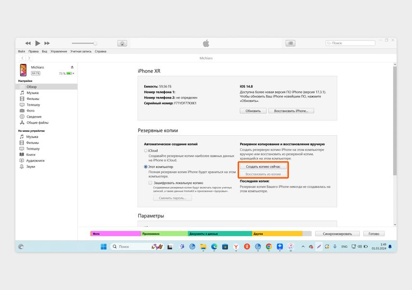Click the iTunes volume slider knob
The width and height of the screenshot is (412, 290).
95,43
